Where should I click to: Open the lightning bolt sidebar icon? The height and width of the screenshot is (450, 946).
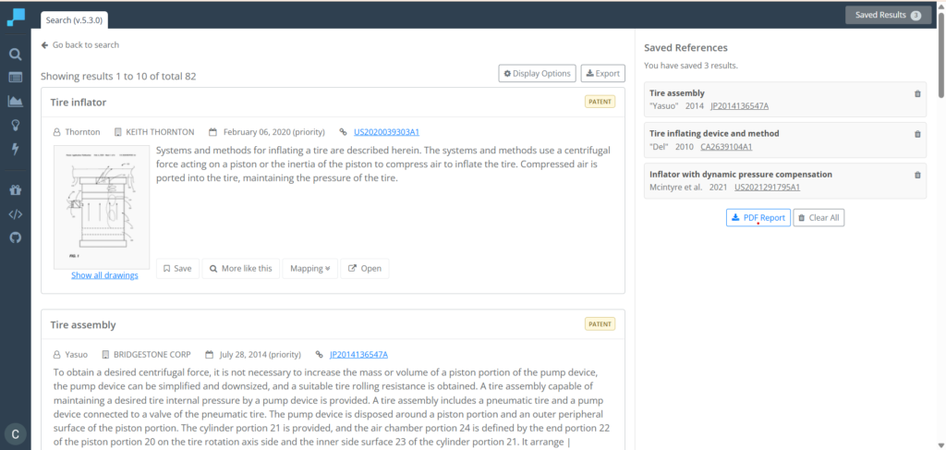click(16, 149)
